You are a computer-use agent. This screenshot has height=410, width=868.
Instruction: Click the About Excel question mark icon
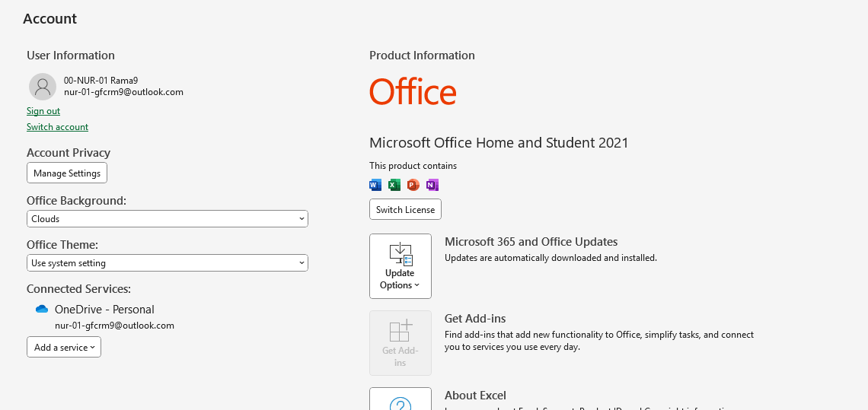point(400,402)
